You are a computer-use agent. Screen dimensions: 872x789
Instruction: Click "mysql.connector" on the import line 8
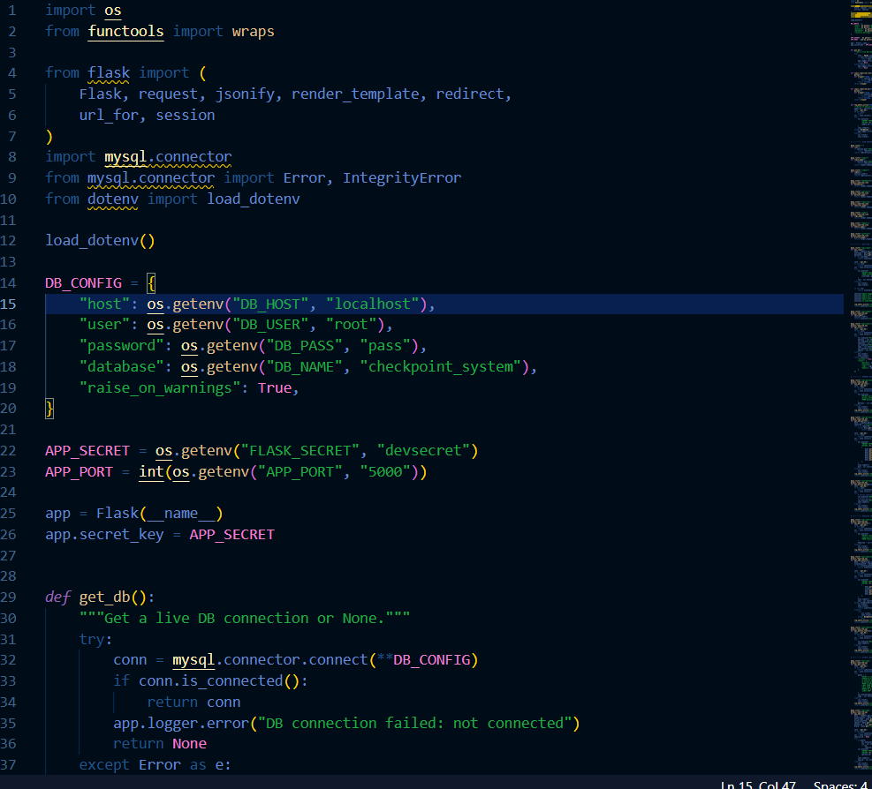pyautogui.click(x=168, y=157)
